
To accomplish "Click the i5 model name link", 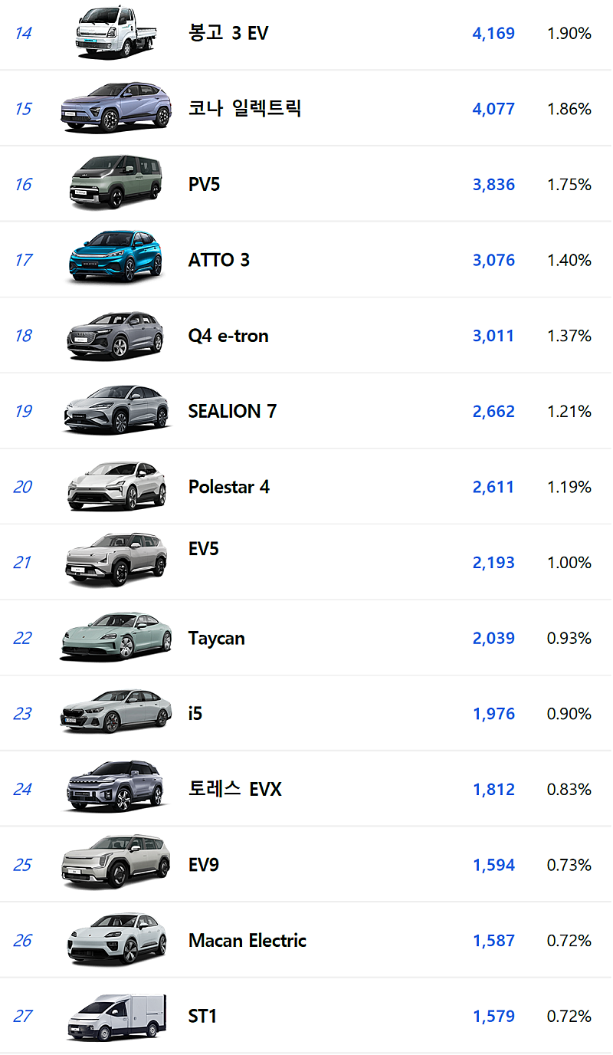I will (x=195, y=714).
